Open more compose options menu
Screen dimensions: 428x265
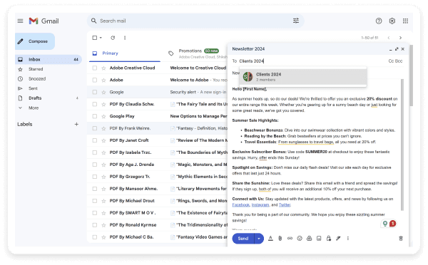[x=348, y=239]
